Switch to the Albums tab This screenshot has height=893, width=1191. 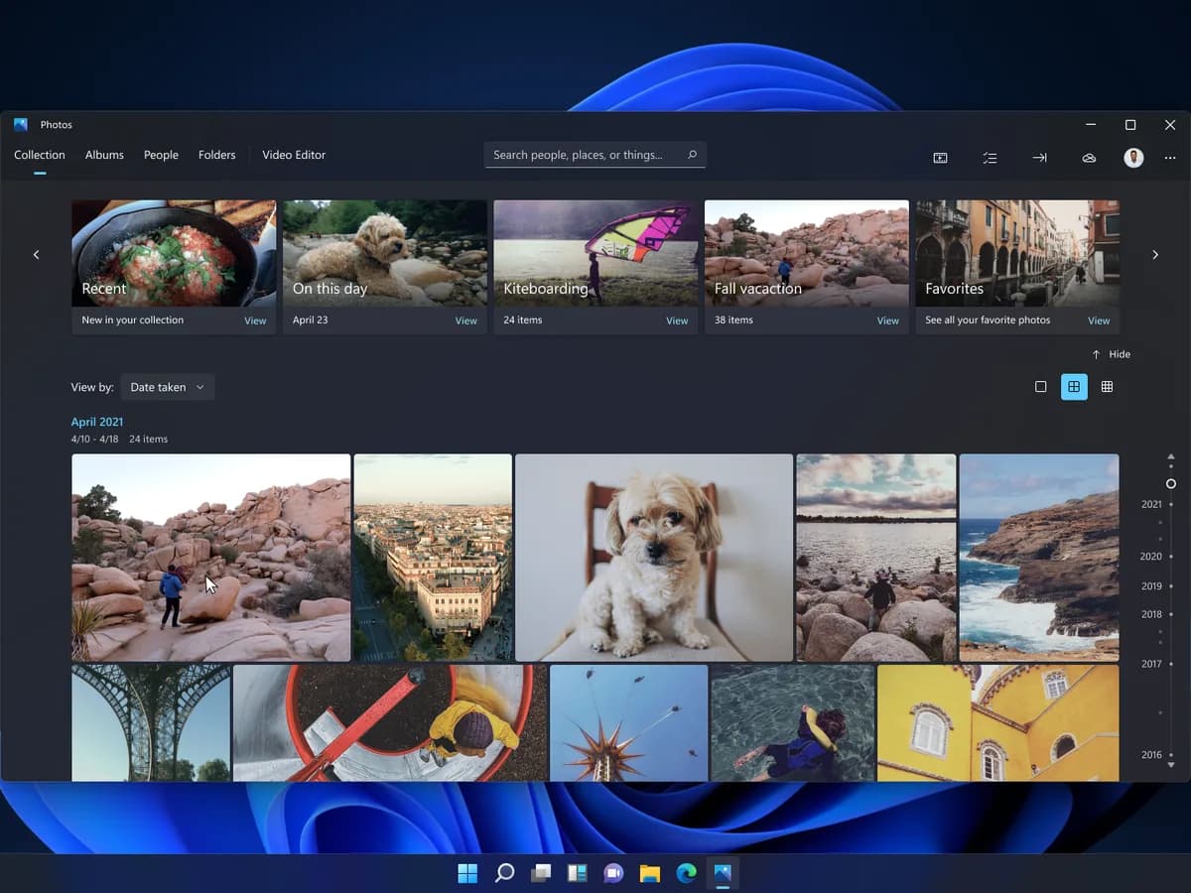[104, 155]
